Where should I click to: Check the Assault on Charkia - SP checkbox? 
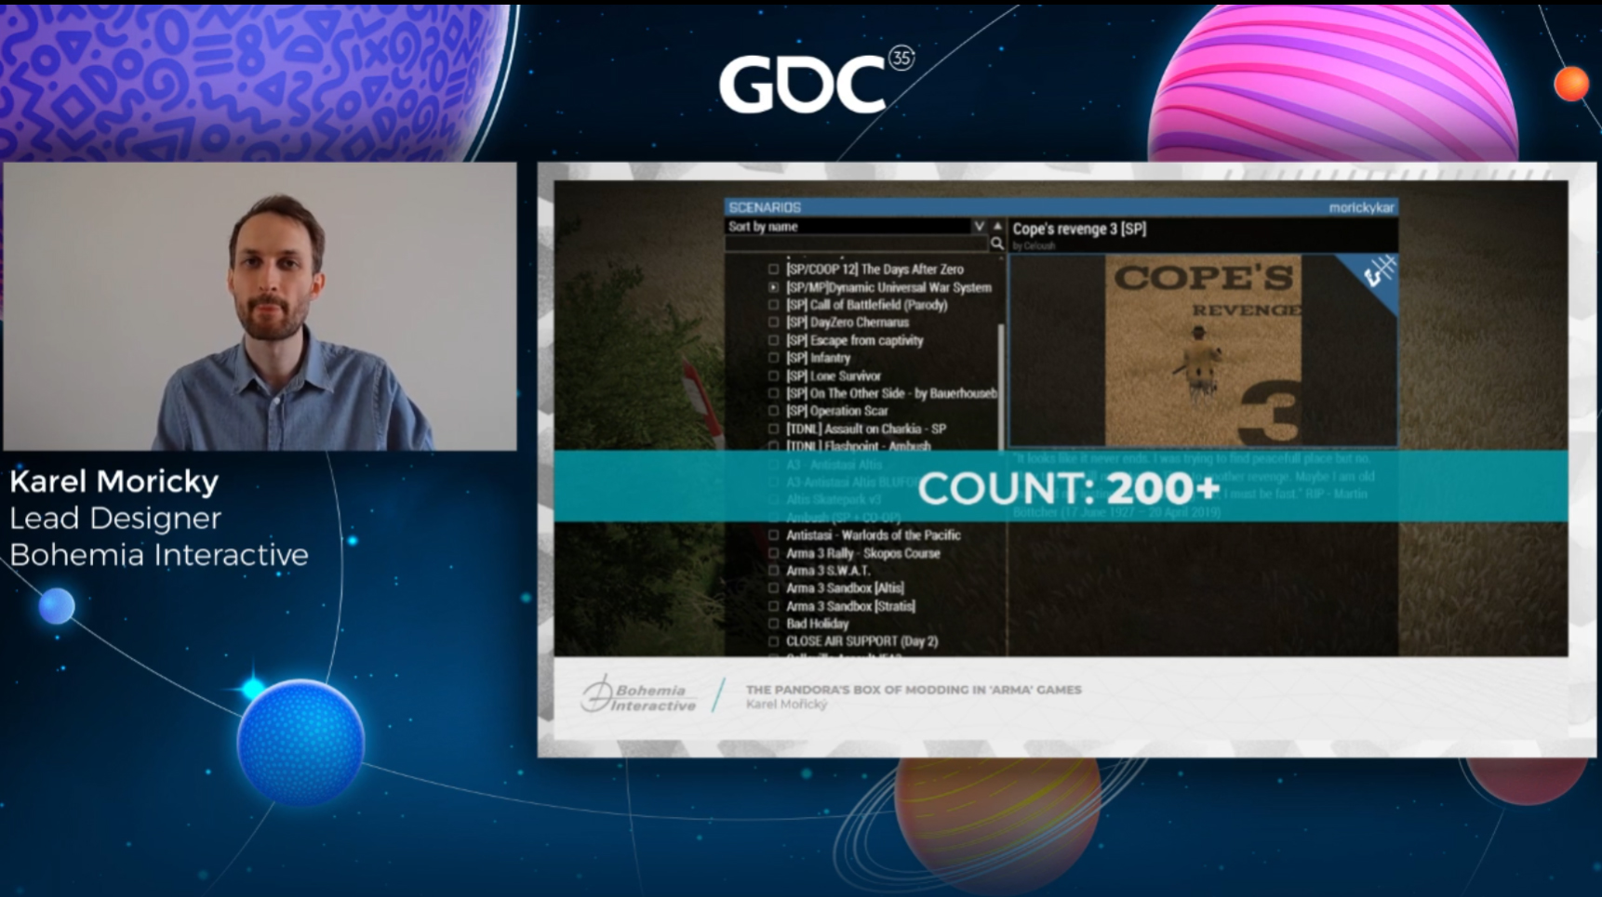[x=773, y=429]
